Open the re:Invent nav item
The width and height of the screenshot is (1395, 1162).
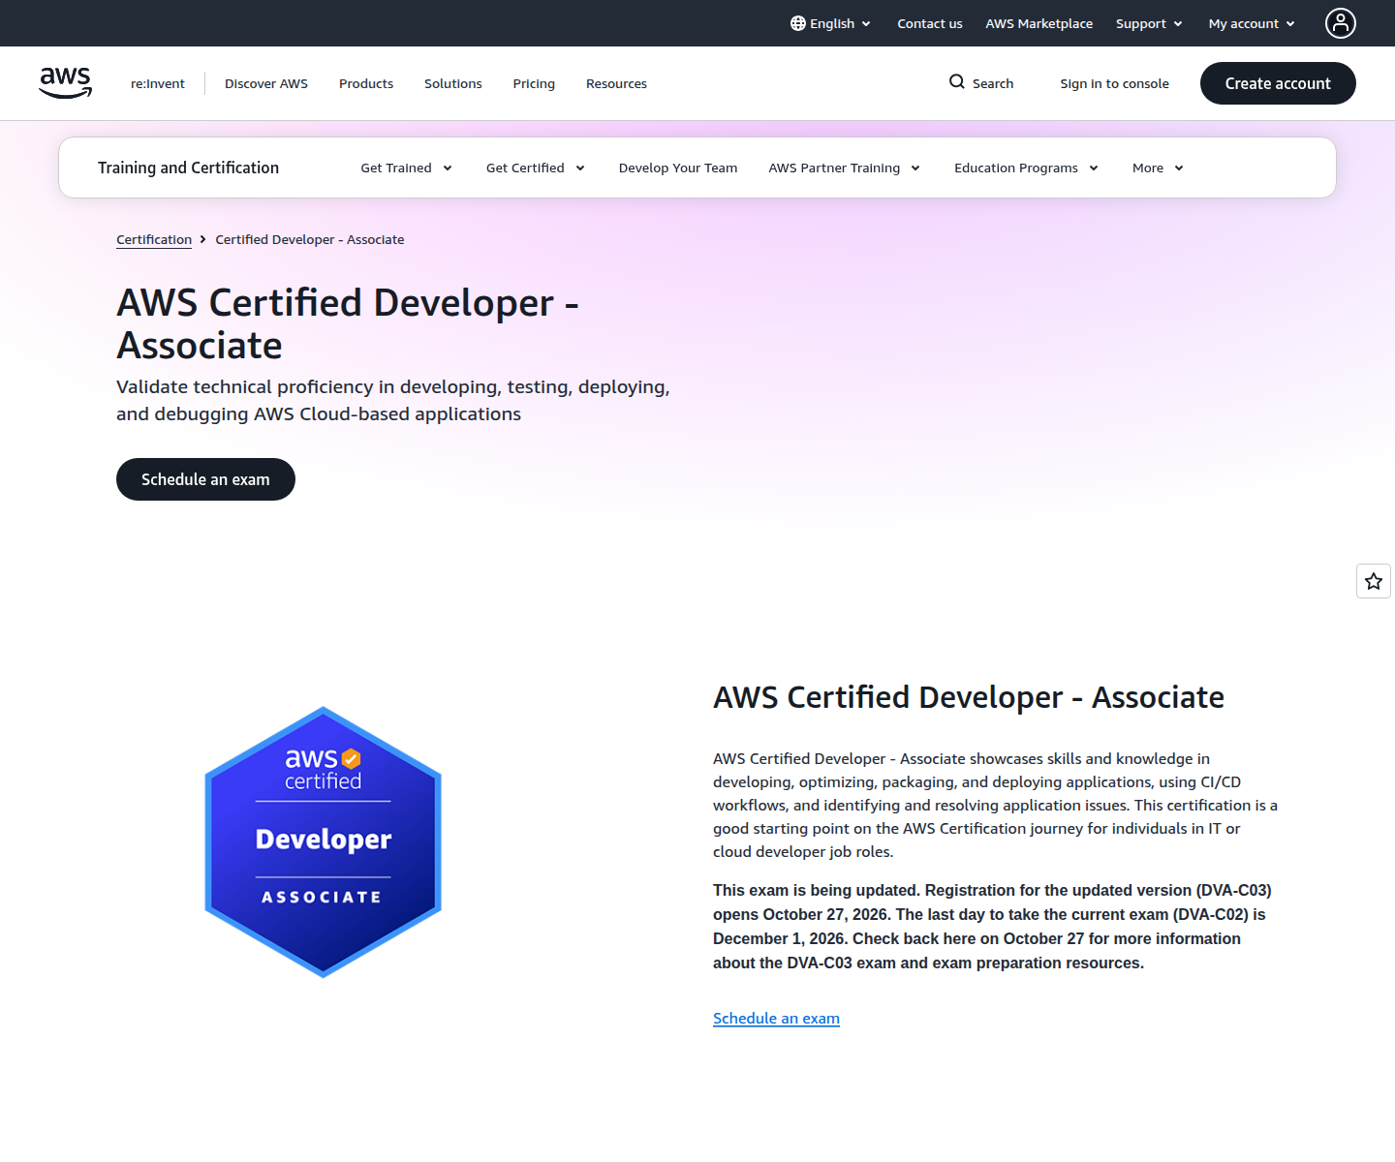pyautogui.click(x=158, y=83)
